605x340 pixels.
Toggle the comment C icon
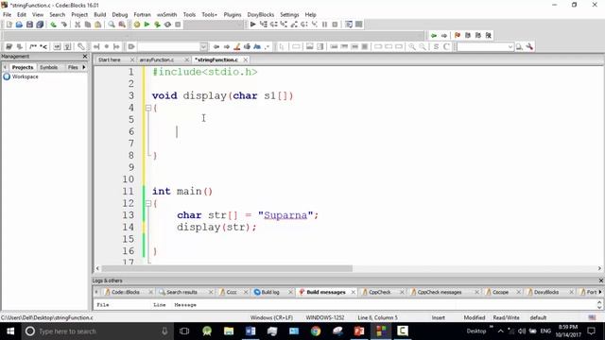446,46
